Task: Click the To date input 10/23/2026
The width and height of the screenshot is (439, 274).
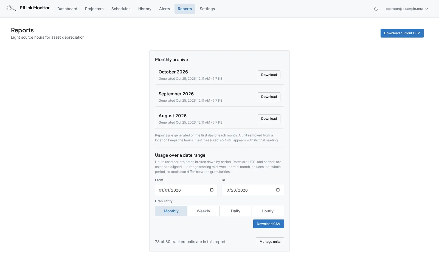Action: (252, 190)
